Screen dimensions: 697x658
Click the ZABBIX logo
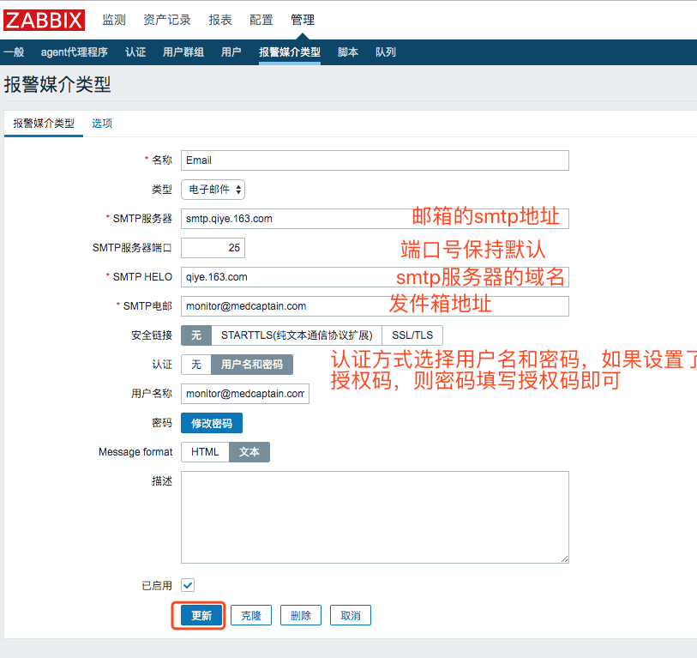point(44,20)
